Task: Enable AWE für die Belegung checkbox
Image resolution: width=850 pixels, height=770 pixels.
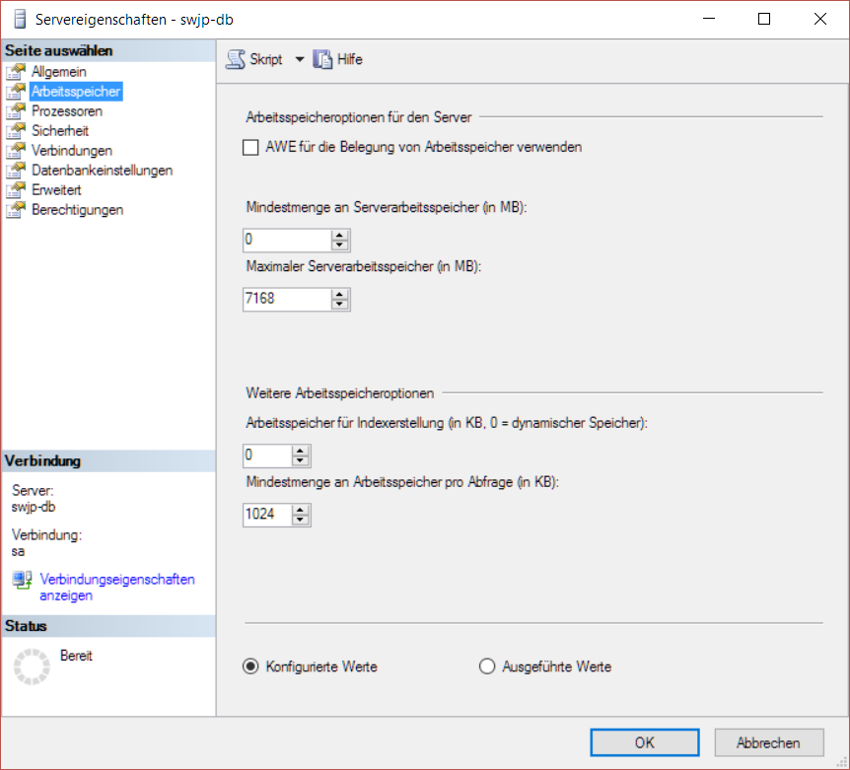Action: pos(250,147)
